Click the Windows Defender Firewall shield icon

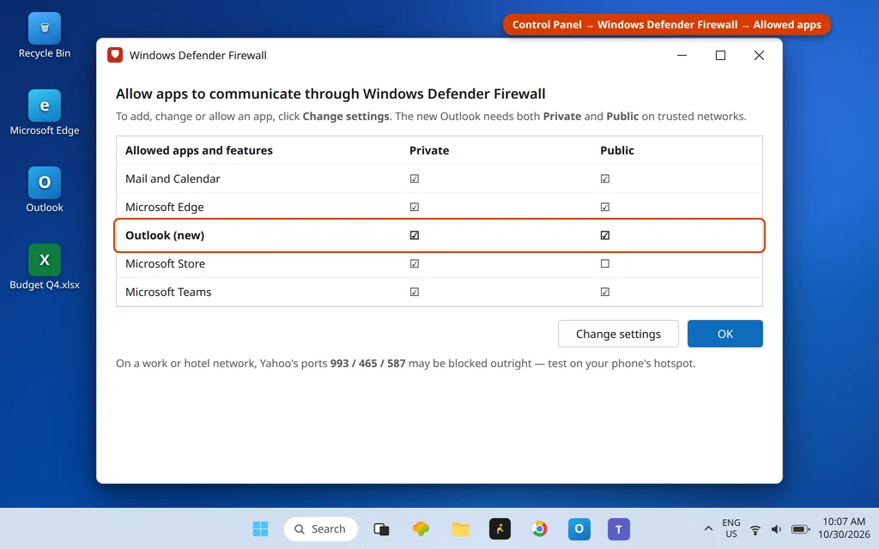pos(115,55)
